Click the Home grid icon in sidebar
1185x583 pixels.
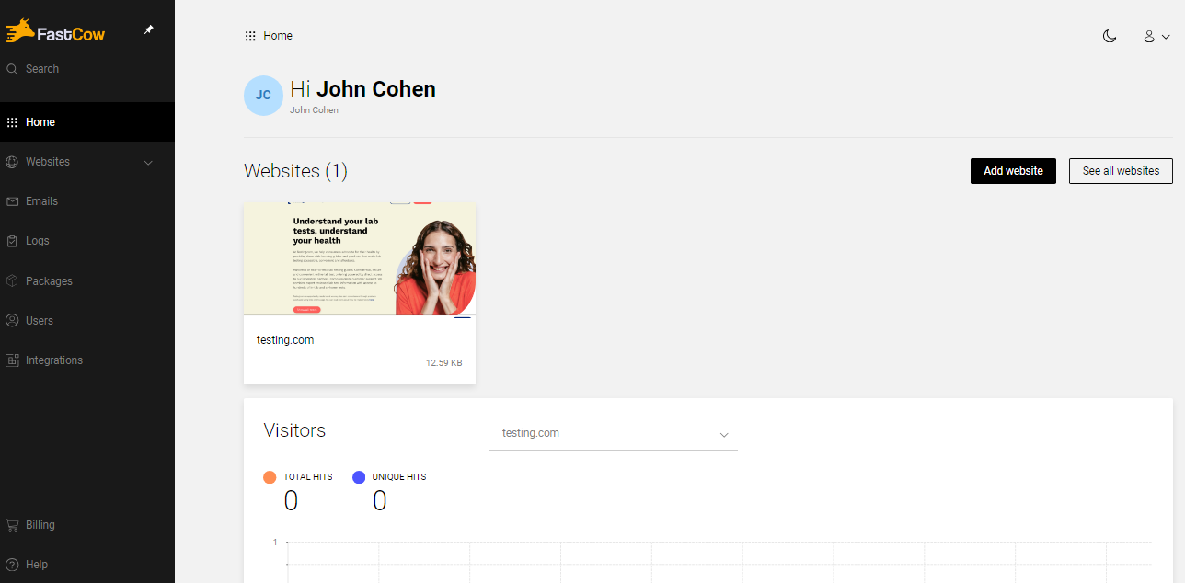coord(12,122)
